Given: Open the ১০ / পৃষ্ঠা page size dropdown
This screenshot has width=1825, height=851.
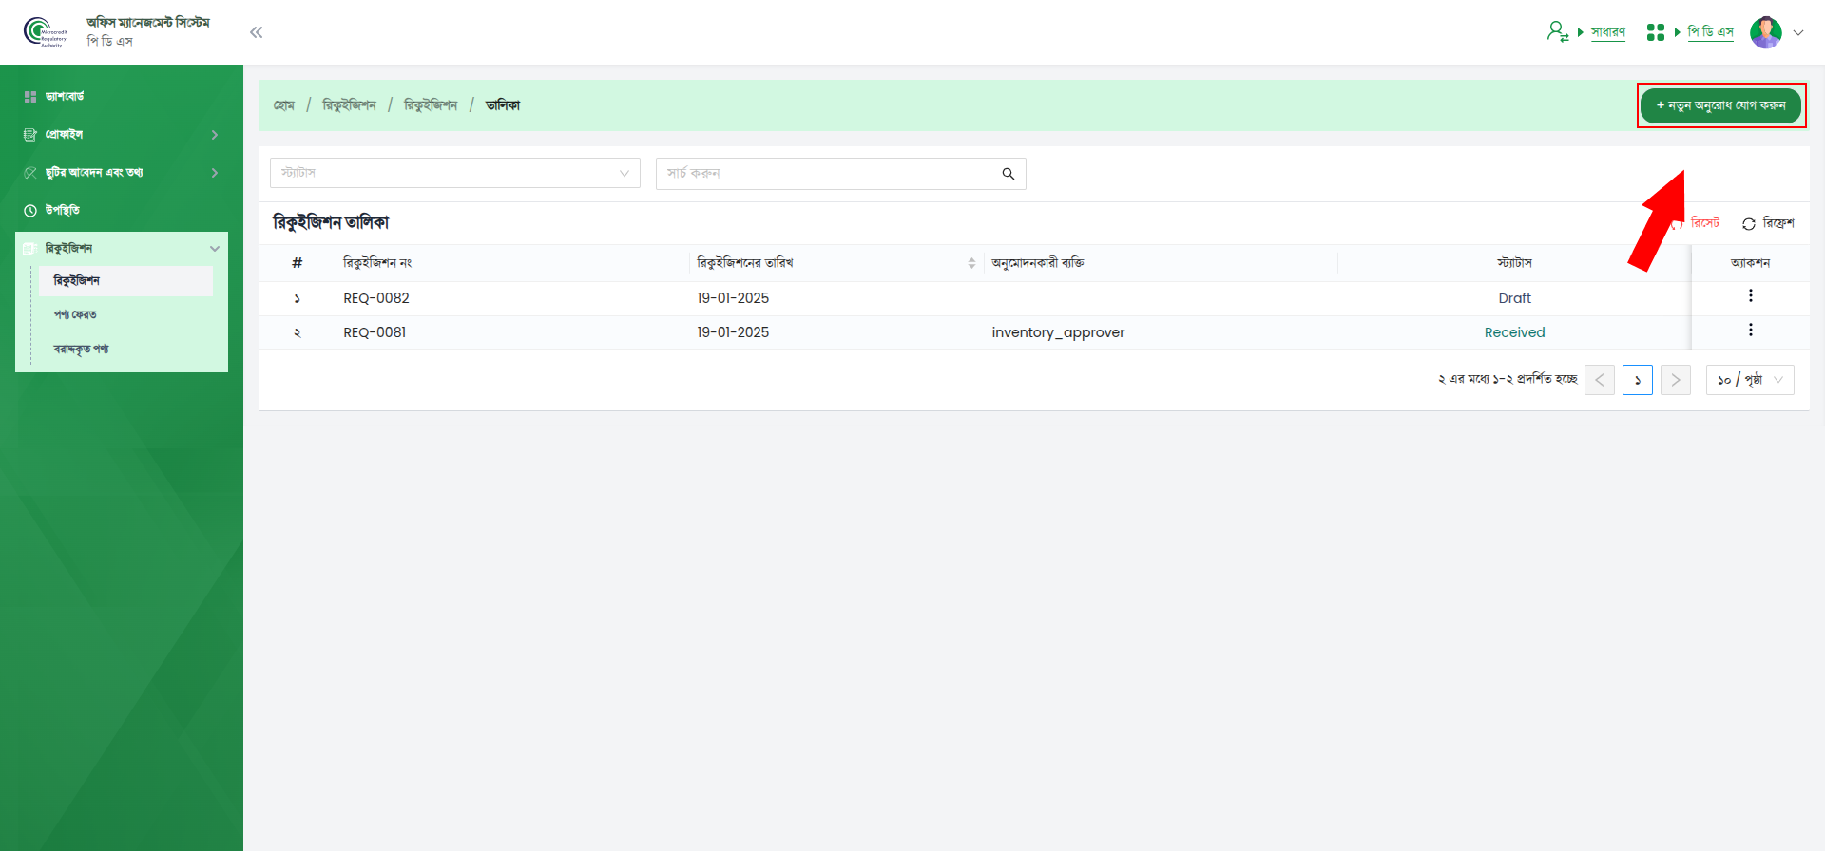Looking at the screenshot, I should point(1750,380).
